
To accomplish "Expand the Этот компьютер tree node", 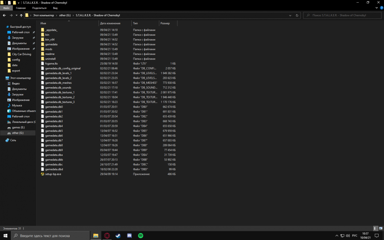I will click(3, 78).
